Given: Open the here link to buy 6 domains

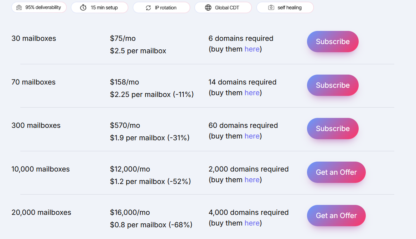Looking at the screenshot, I should click(252, 49).
